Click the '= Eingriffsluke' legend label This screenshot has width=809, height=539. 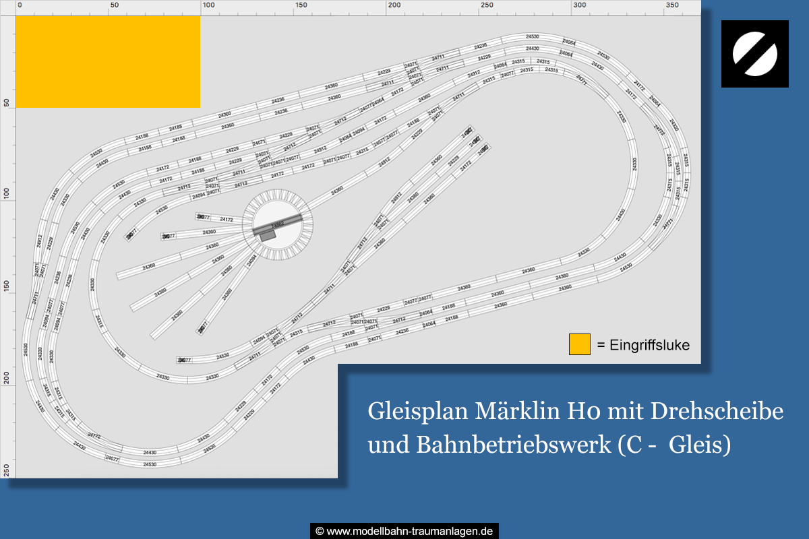click(x=643, y=344)
